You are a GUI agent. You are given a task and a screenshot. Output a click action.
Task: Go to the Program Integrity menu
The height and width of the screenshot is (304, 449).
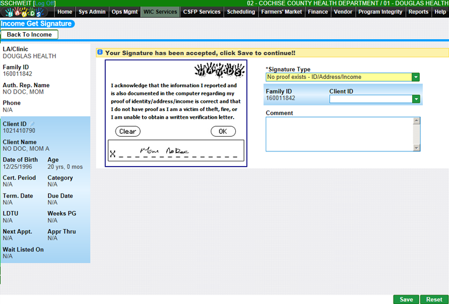pyautogui.click(x=380, y=12)
